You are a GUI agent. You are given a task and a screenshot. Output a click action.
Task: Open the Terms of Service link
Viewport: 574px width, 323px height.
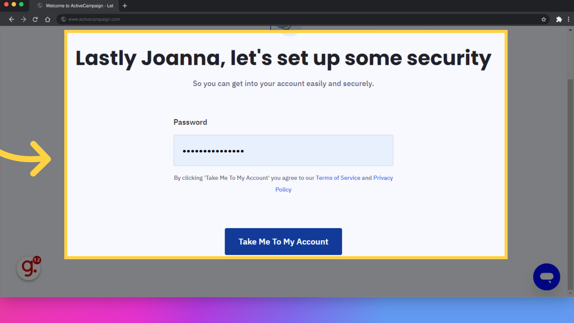coord(338,177)
